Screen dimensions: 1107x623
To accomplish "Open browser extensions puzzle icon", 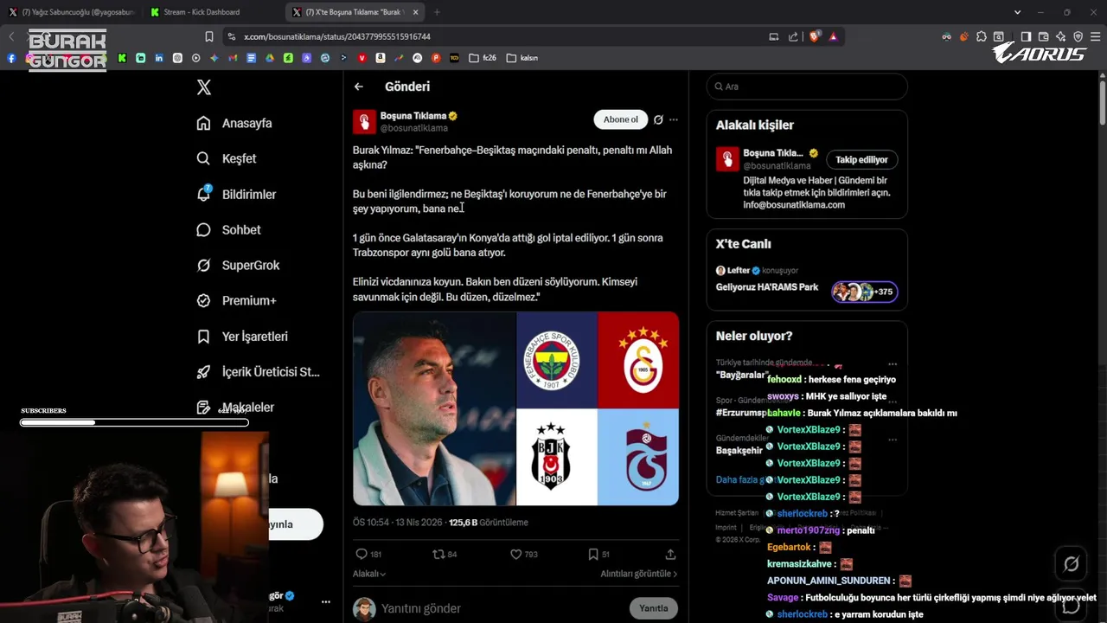I will click(981, 36).
